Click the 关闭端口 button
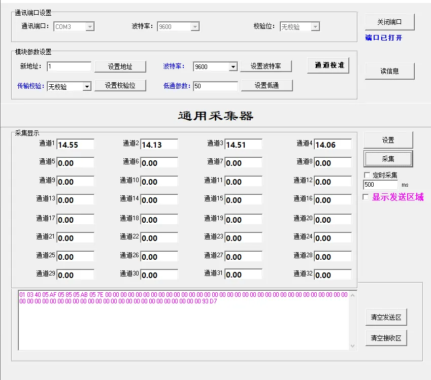 pyautogui.click(x=389, y=22)
